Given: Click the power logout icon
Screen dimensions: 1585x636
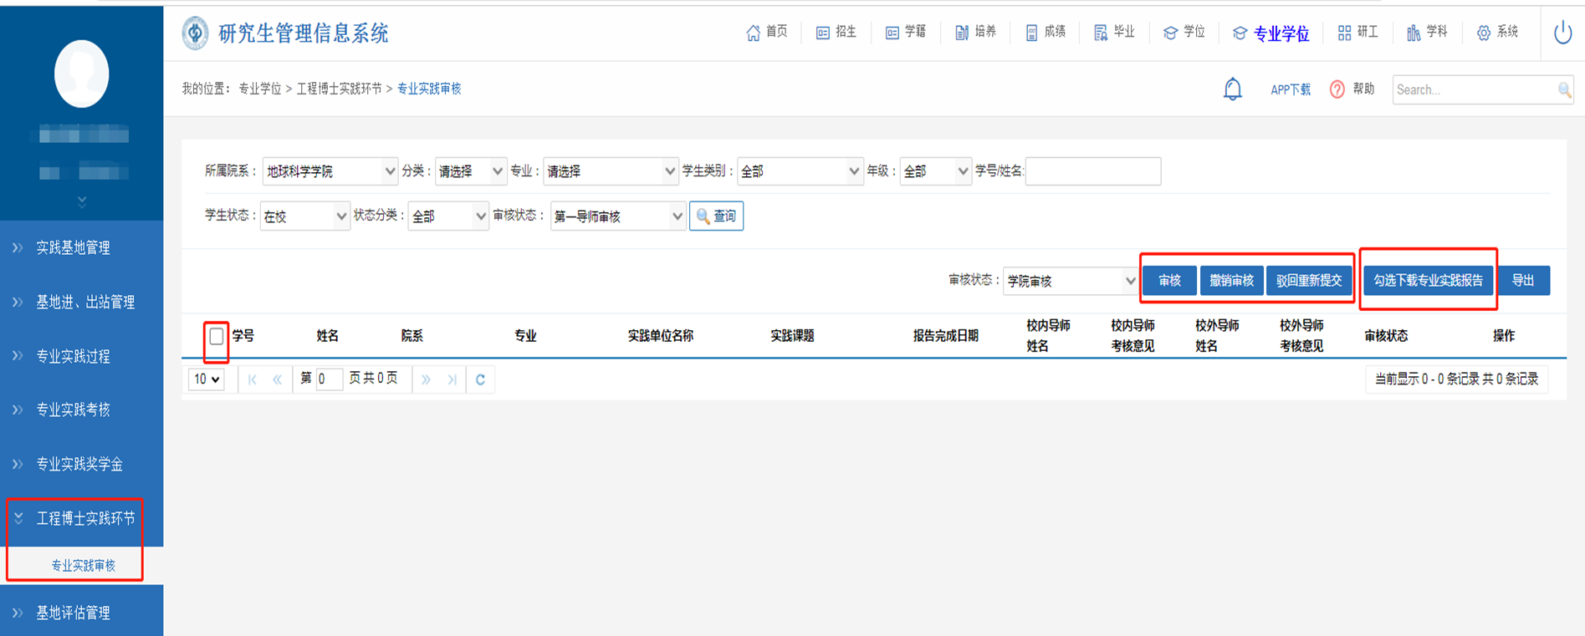Looking at the screenshot, I should (x=1562, y=33).
